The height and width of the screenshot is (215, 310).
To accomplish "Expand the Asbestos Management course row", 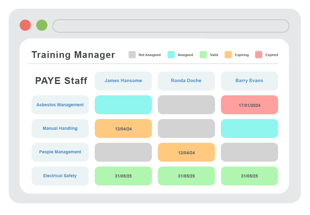I will [x=60, y=105].
